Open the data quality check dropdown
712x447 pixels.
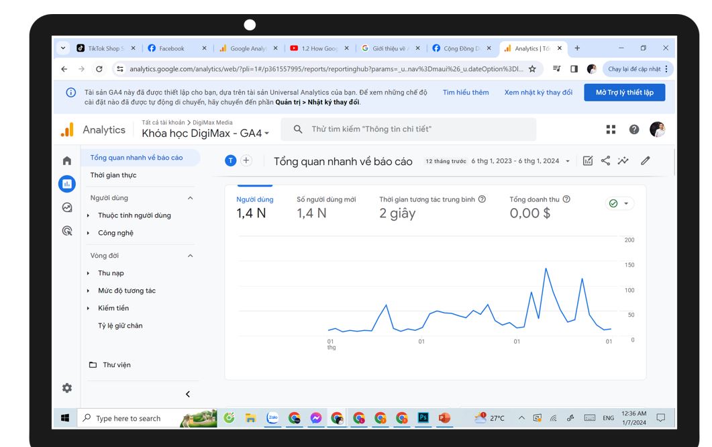(619, 203)
